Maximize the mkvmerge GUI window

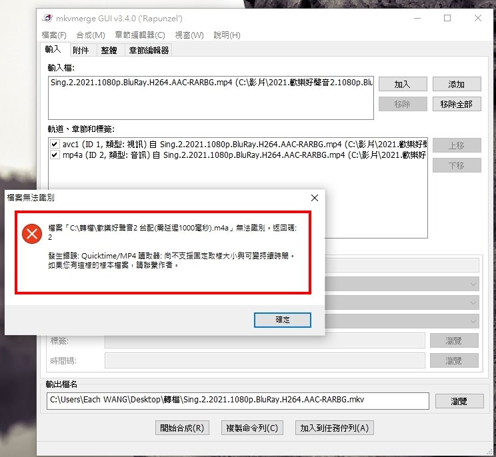447,18
